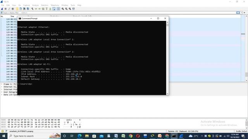Open the Help menu
Screen dimensions: 248x139
click(x=79, y=5)
